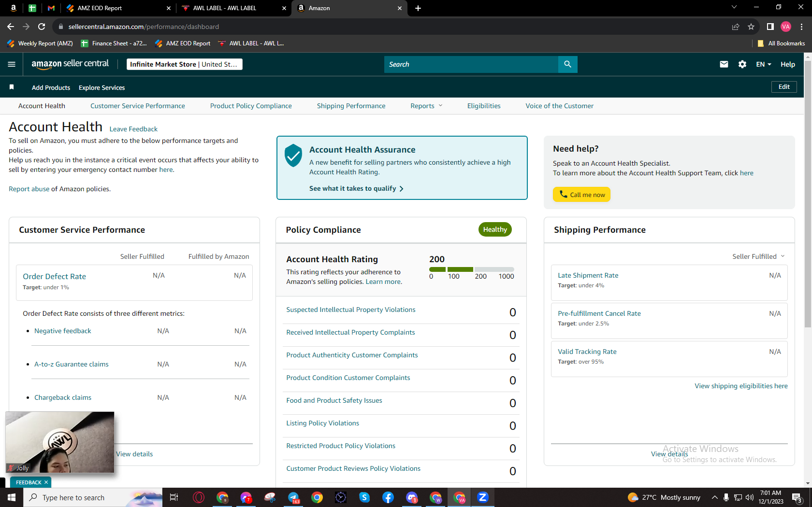Select the pinned Gmail tab
Screen dimensions: 812x507
click(x=51, y=8)
